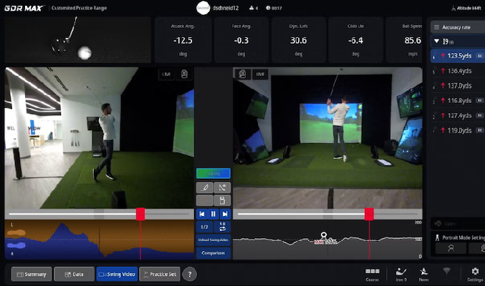The height and width of the screenshot is (286, 485).
Task: Click camera icon on left video
Action: [184, 74]
